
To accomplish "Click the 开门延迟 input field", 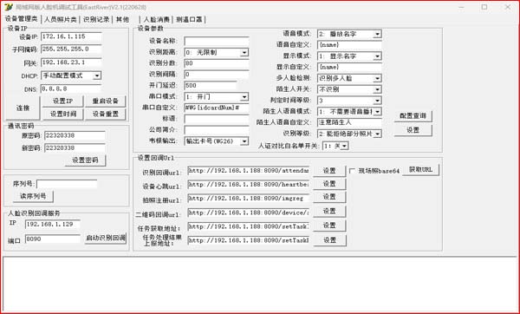I will pos(211,86).
